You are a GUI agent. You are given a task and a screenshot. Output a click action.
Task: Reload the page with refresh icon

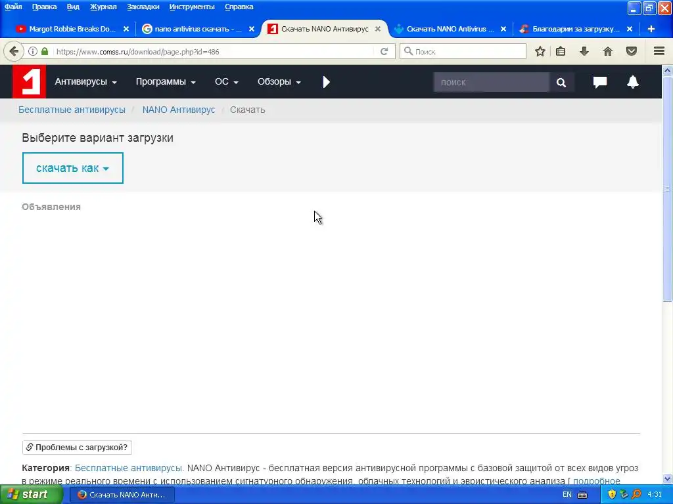click(x=384, y=51)
